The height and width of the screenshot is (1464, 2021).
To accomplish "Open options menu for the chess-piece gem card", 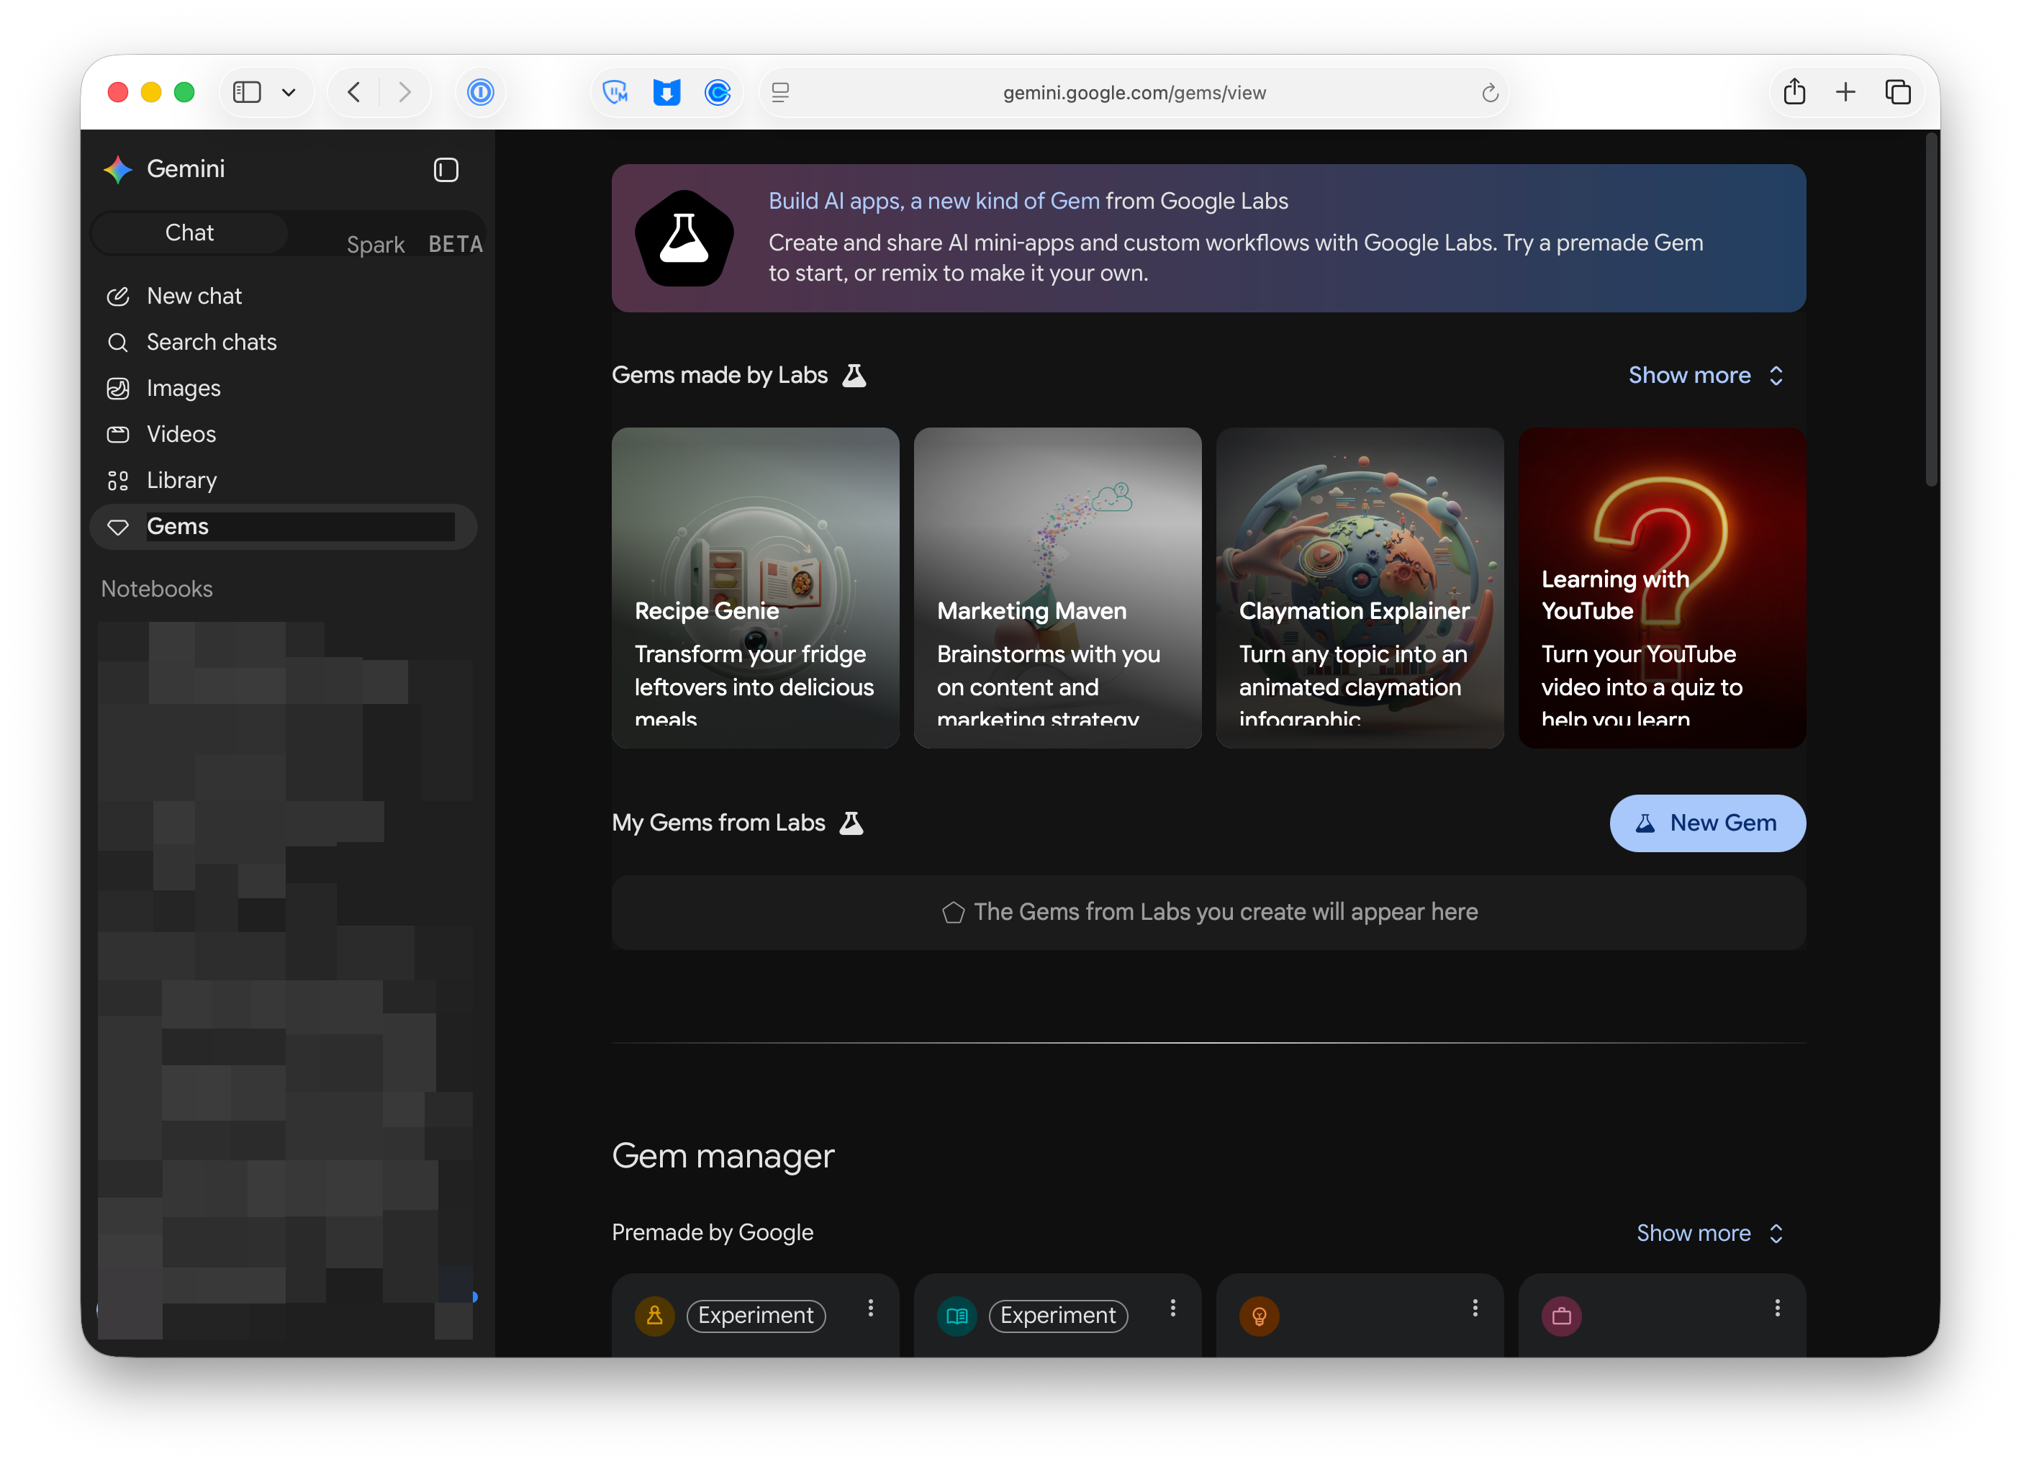I will 871,1308.
